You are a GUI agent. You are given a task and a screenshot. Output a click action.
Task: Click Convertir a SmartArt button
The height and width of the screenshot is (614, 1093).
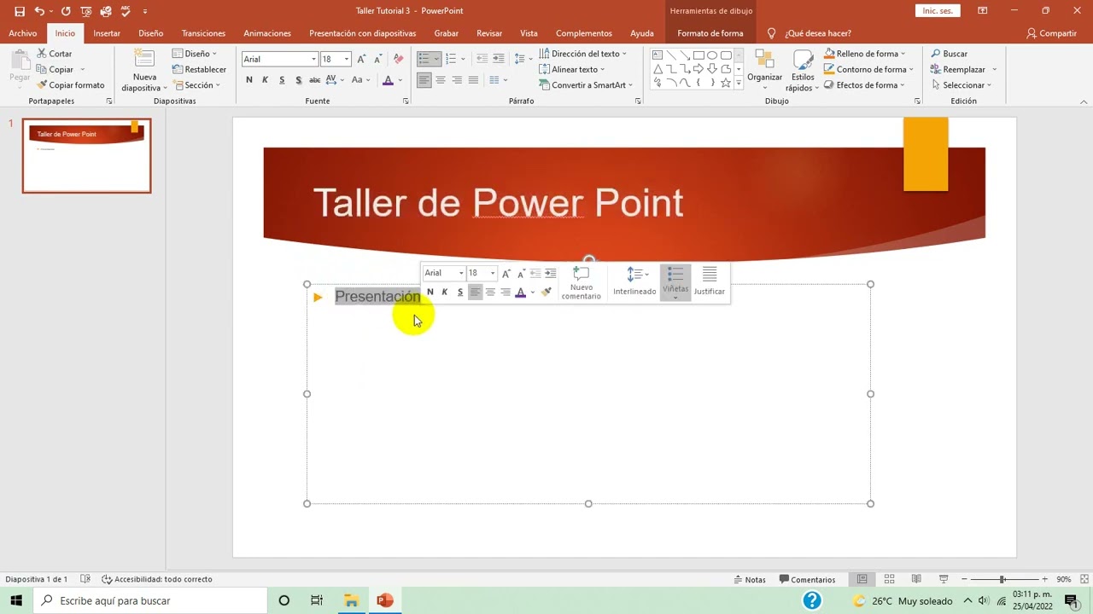[586, 85]
